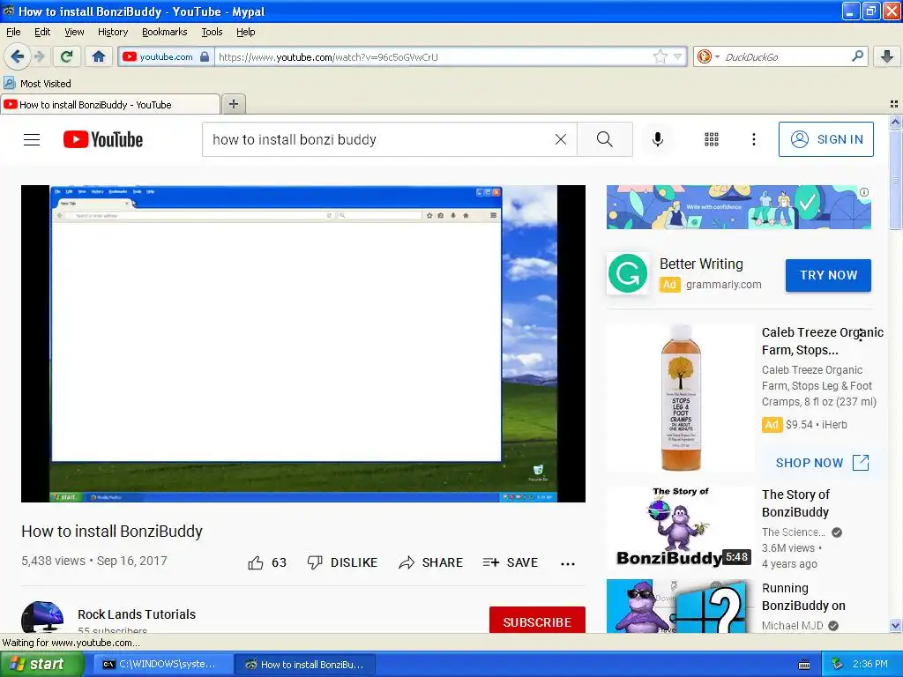Open options for Caleb Treeze ad
The image size is (903, 677).
click(x=861, y=334)
